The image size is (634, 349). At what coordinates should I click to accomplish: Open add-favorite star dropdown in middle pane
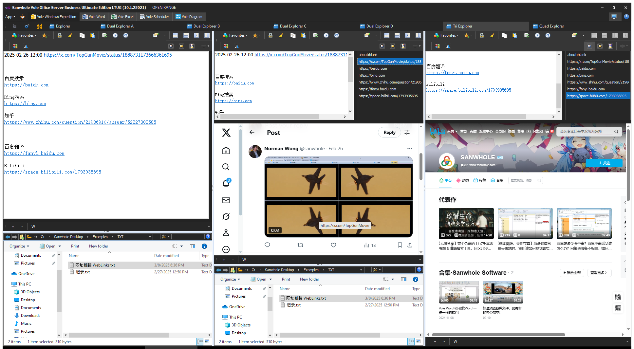257,35
